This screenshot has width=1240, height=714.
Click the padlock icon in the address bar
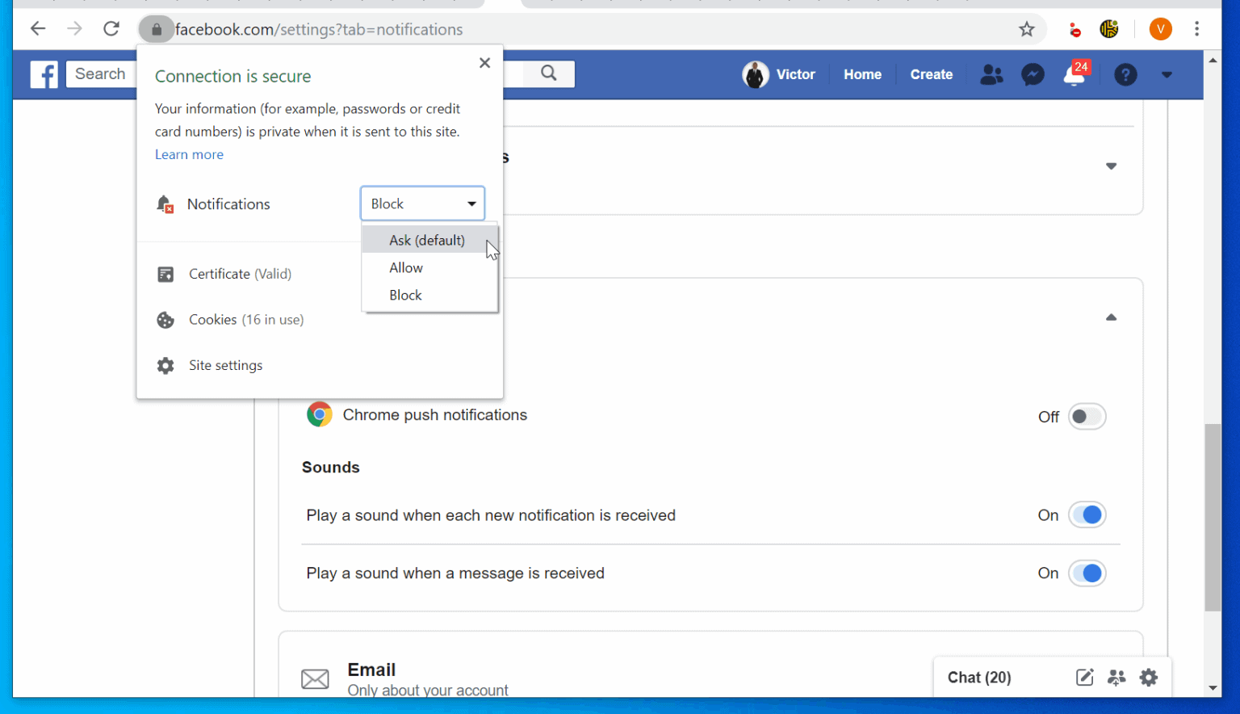[156, 29]
